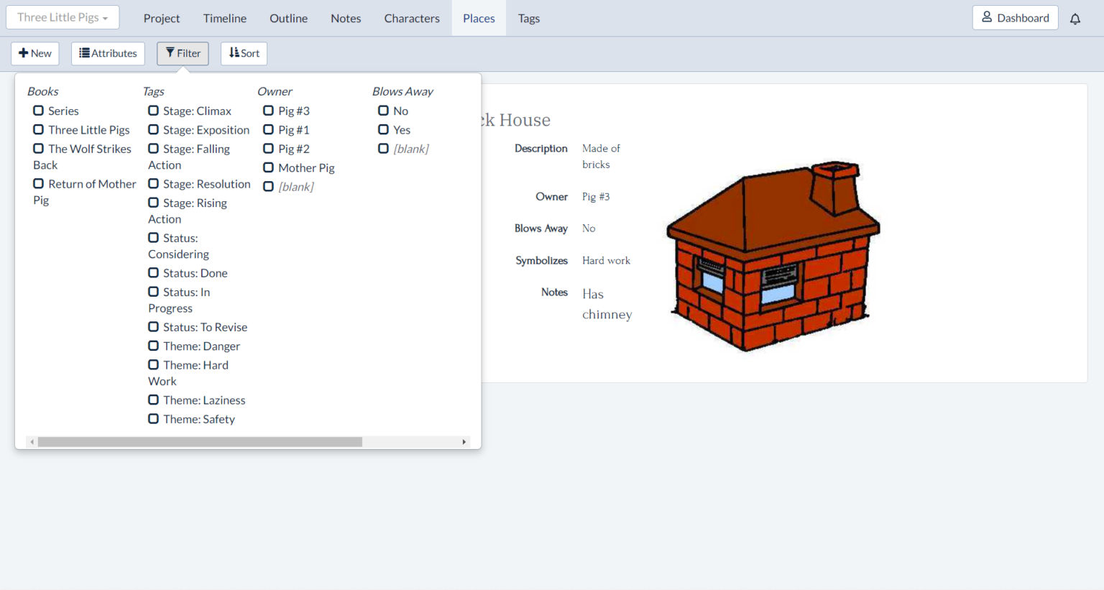Viewport: 1104px width, 590px height.
Task: Check the Status: Done tag filter
Action: [153, 273]
